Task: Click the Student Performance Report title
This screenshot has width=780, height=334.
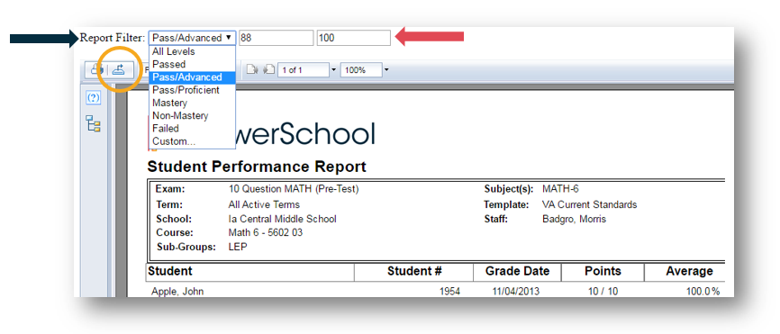Action: (257, 167)
